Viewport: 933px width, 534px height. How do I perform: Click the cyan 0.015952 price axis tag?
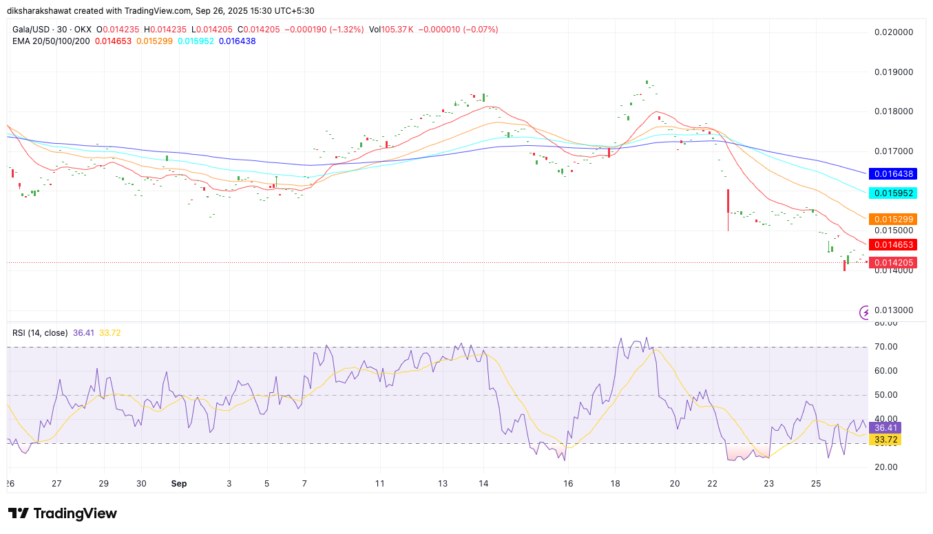pos(893,193)
